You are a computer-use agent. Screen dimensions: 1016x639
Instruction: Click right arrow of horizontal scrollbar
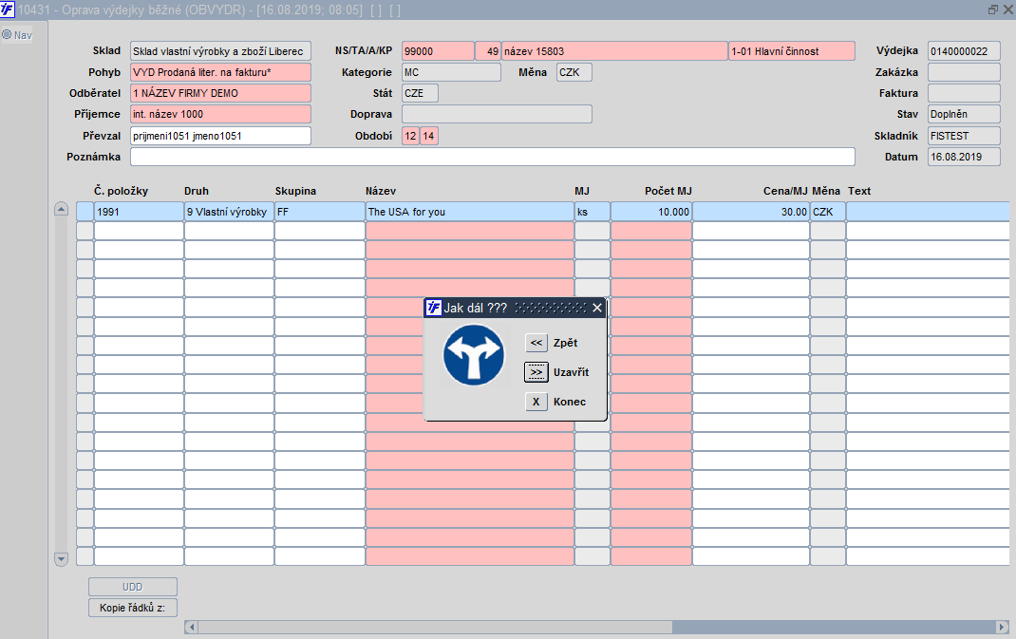click(x=1003, y=628)
